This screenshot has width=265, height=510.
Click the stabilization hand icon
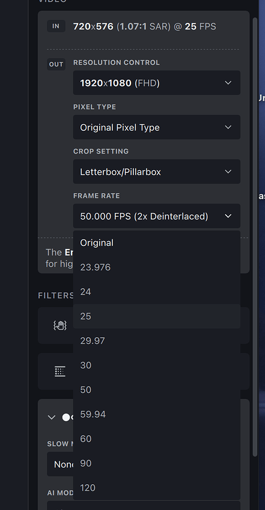[x=60, y=325]
